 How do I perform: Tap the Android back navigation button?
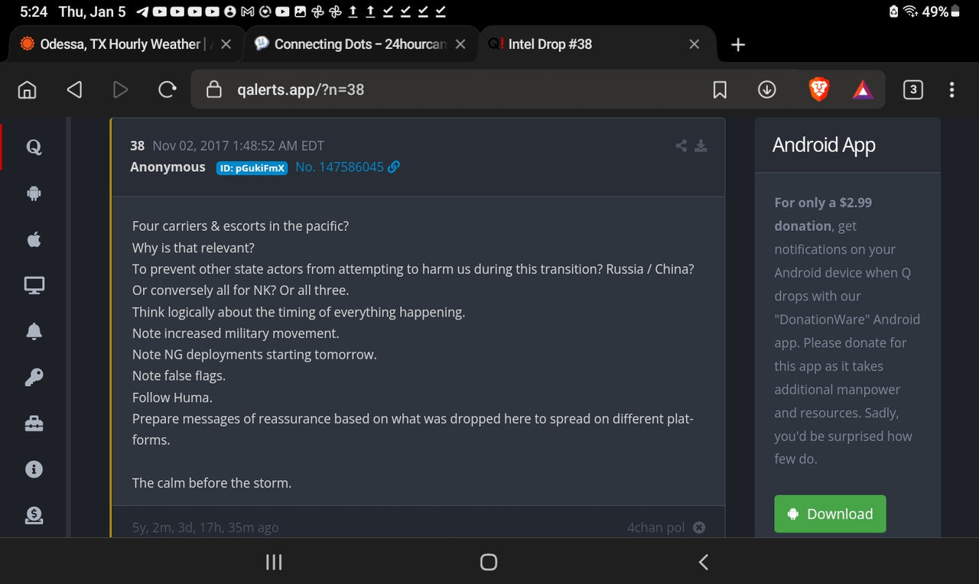point(704,563)
